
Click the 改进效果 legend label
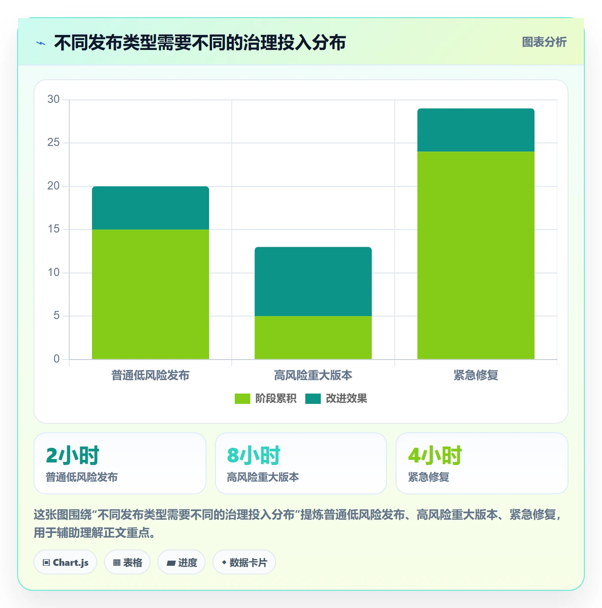pyautogui.click(x=347, y=399)
